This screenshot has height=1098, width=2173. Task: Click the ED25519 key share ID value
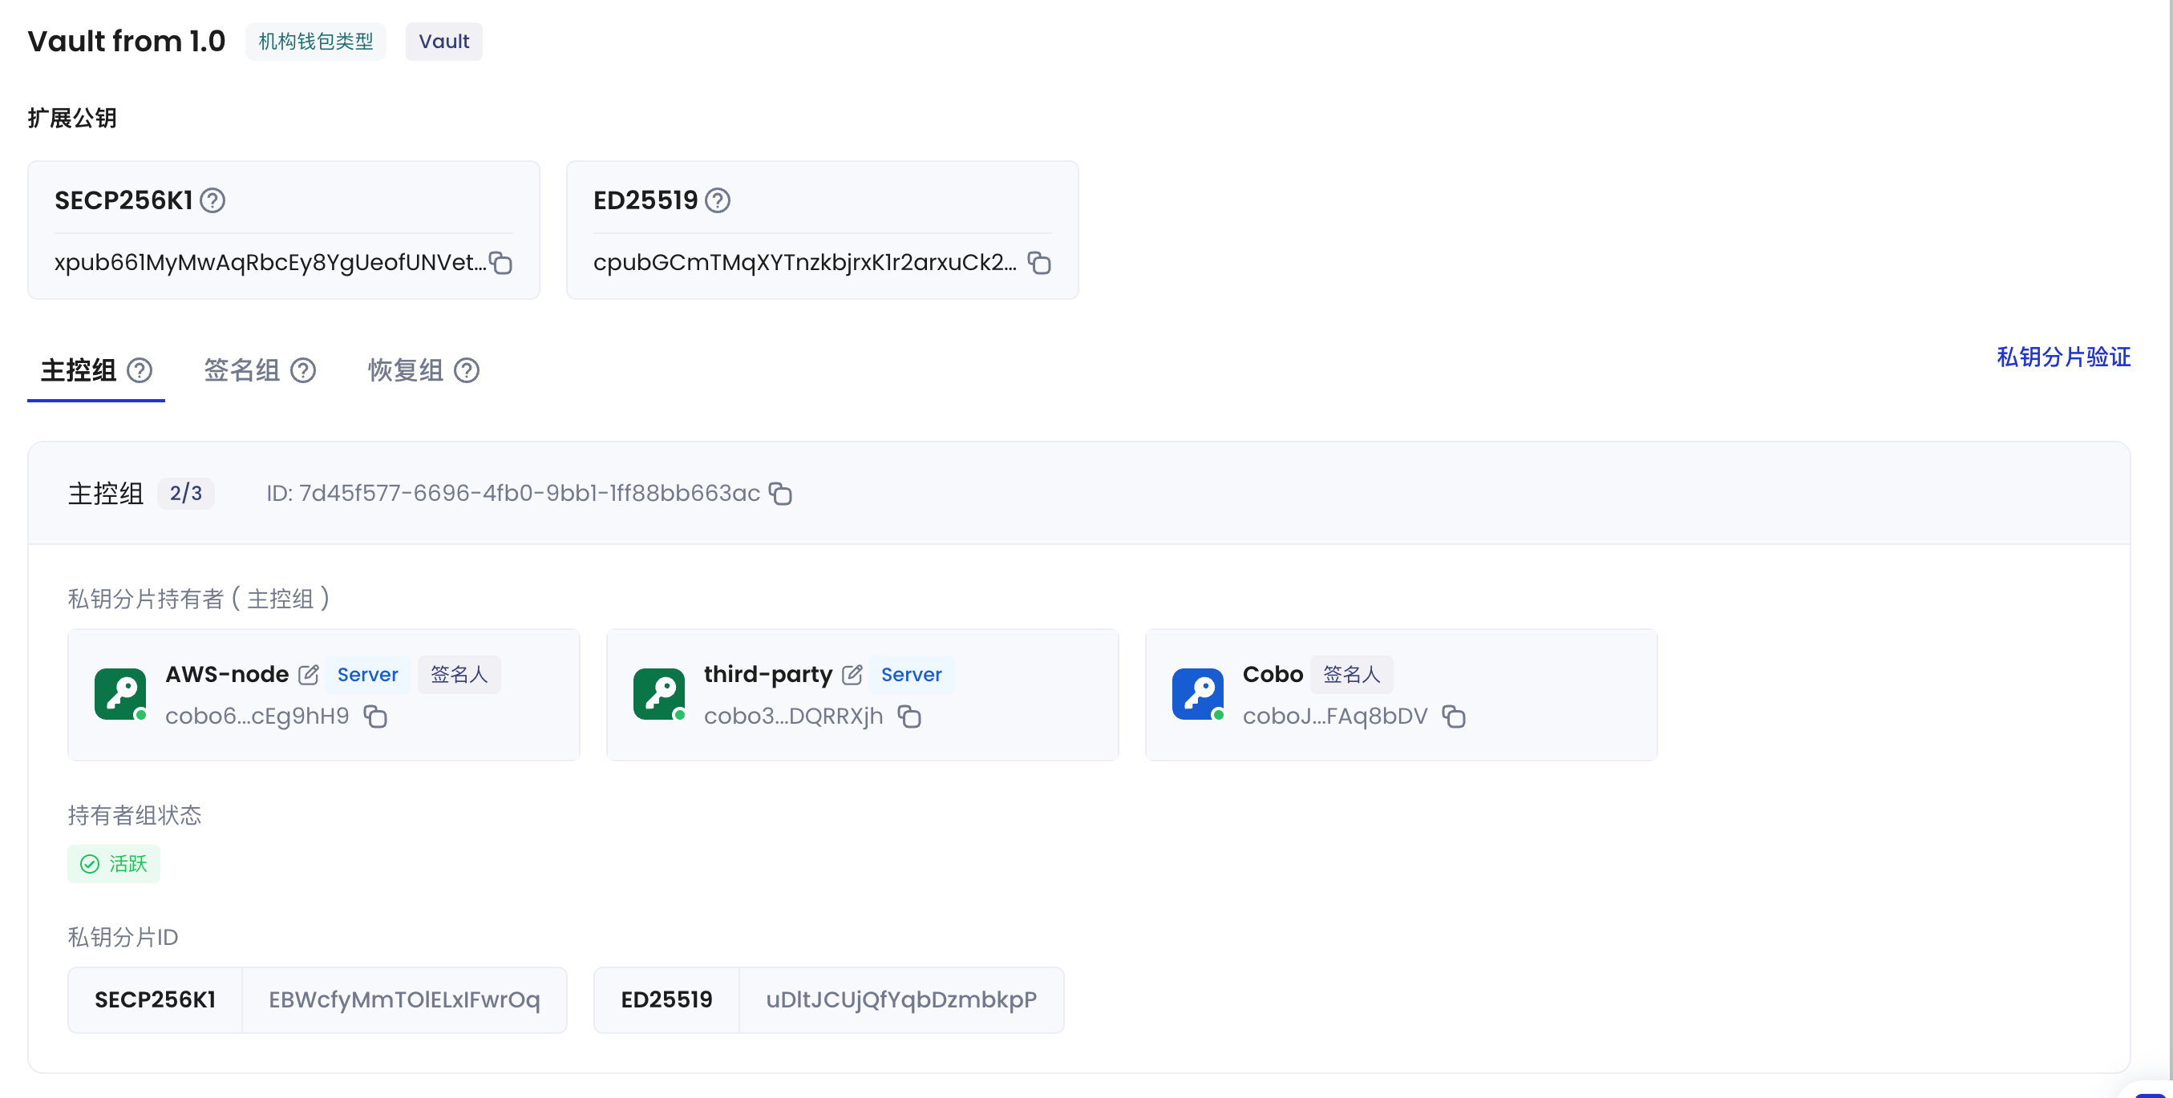[901, 999]
